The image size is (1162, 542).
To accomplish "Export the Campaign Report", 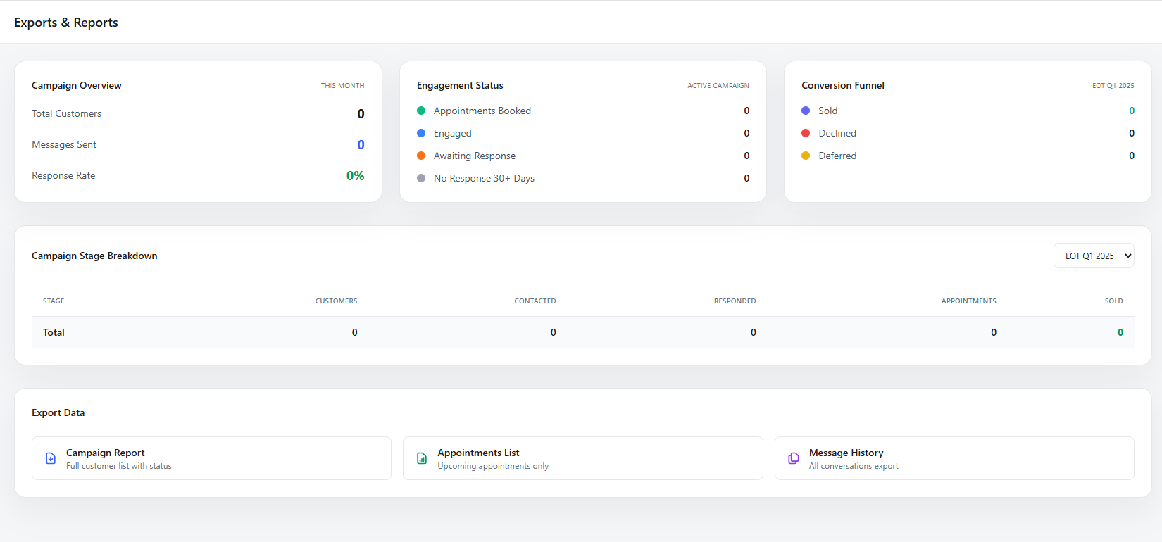I will (211, 458).
